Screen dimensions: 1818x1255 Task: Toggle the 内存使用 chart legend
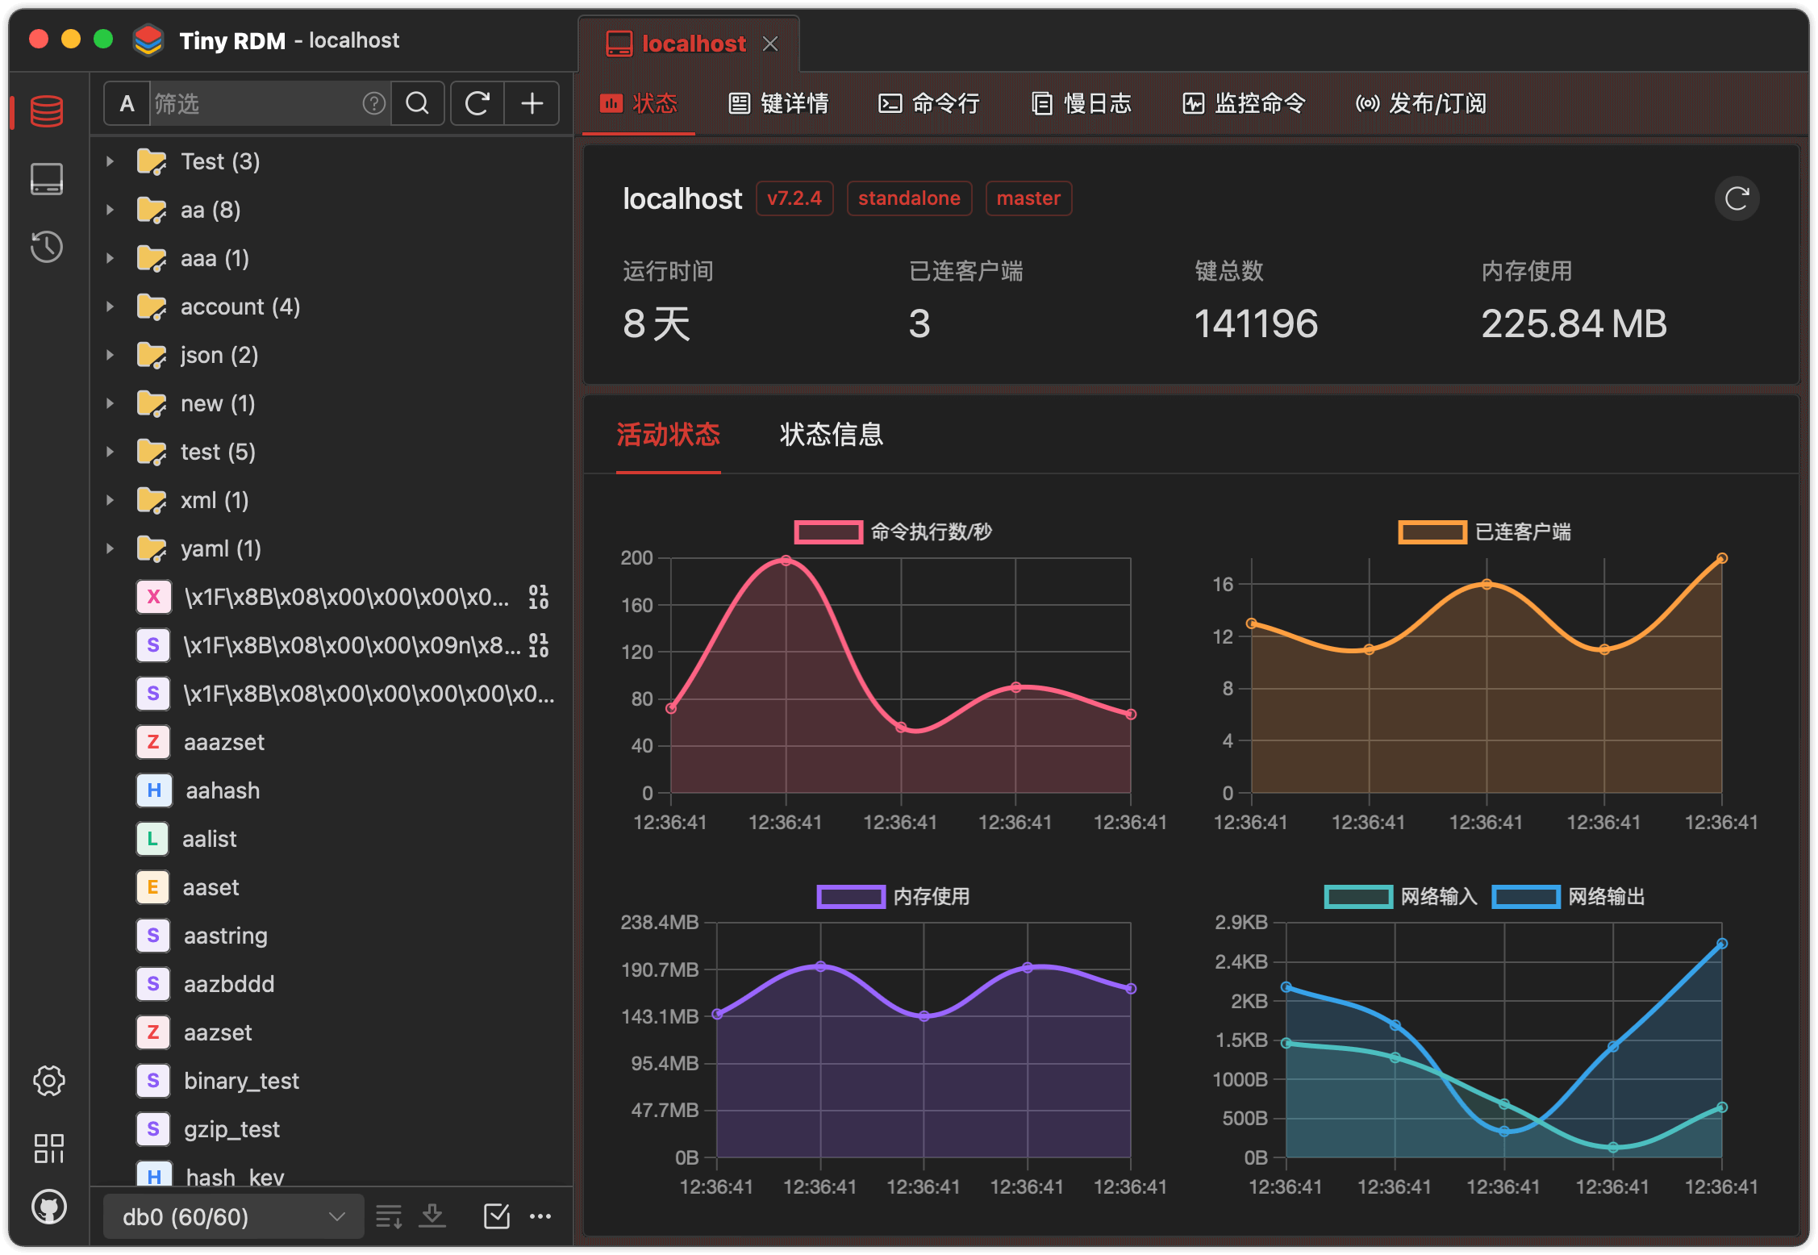pos(894,897)
